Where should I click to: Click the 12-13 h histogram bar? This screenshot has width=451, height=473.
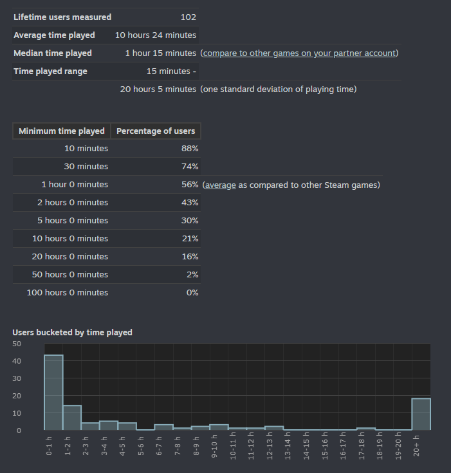click(274, 428)
